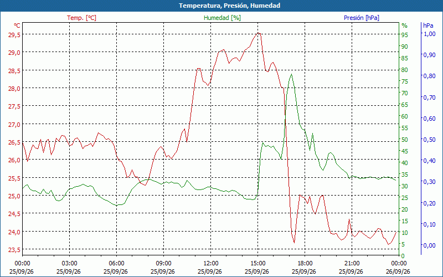Click humidity axis value '60'

click(405, 116)
